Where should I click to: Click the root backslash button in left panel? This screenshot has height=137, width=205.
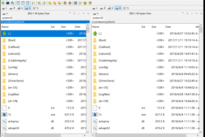tap(74, 13)
